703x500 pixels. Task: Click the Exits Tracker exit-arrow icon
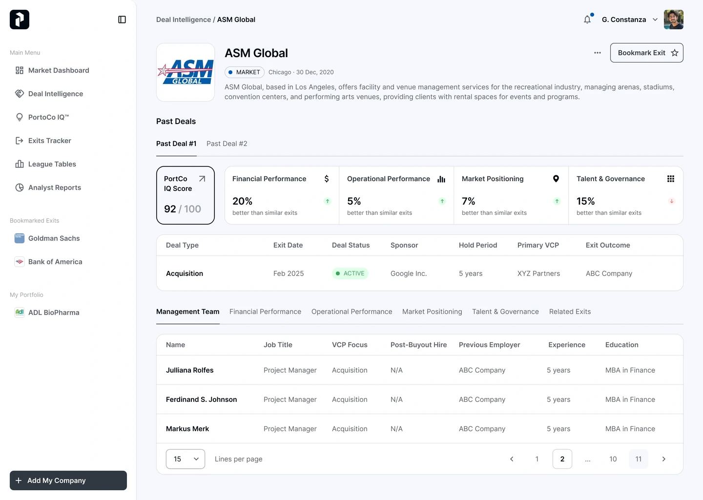tap(20, 141)
